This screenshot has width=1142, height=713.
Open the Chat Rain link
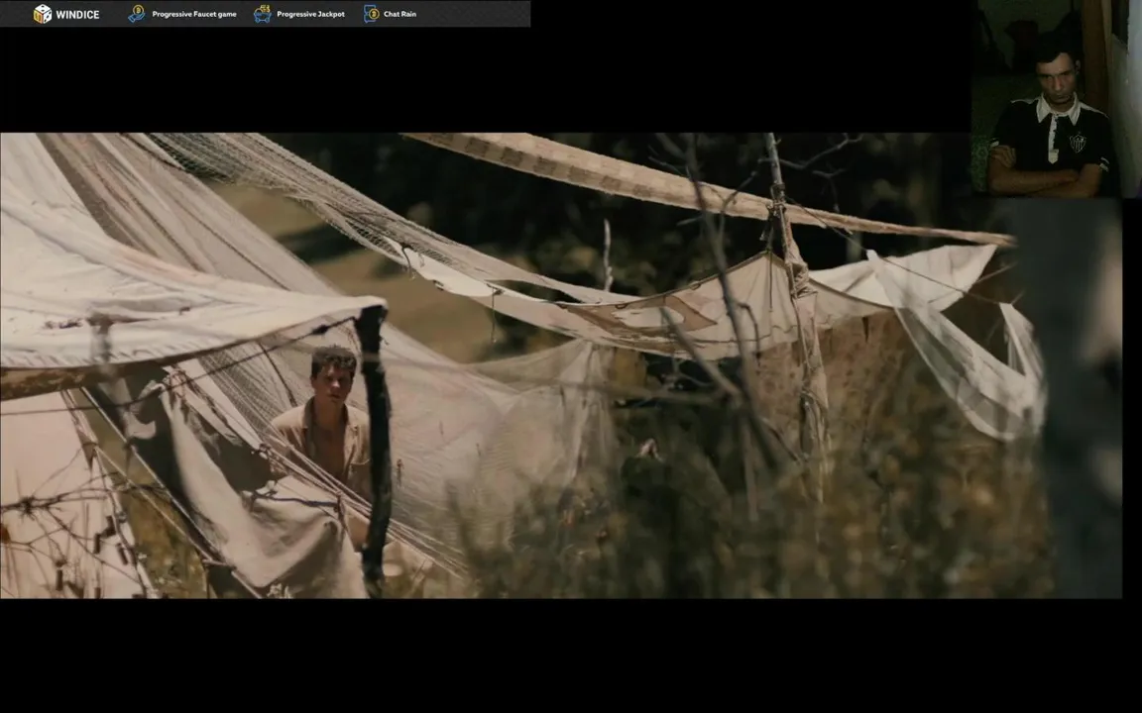(x=400, y=14)
